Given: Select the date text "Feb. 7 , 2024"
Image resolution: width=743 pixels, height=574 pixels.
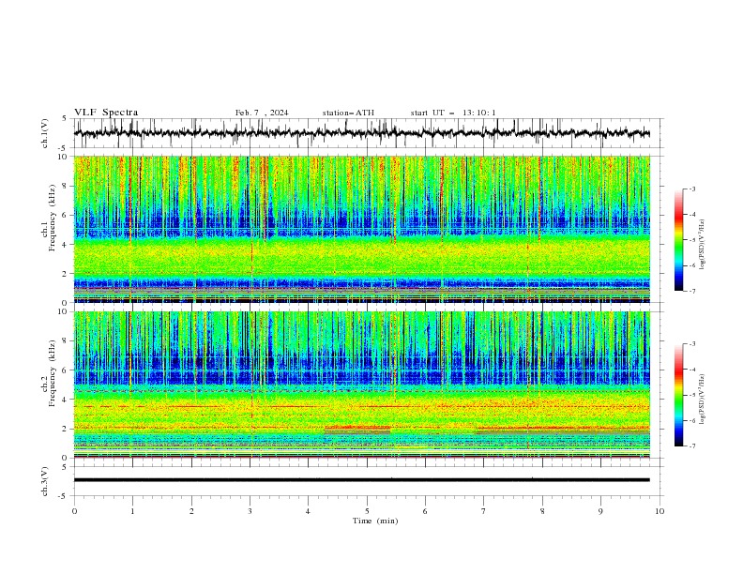Looking at the screenshot, I should pyautogui.click(x=262, y=113).
